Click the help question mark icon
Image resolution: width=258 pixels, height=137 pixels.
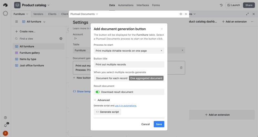(5, 117)
